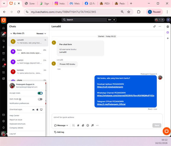Image resolution: width=171 pixels, height=146 pixels.
Task: Switch to the Instagram browser tab
Action: 60,3
